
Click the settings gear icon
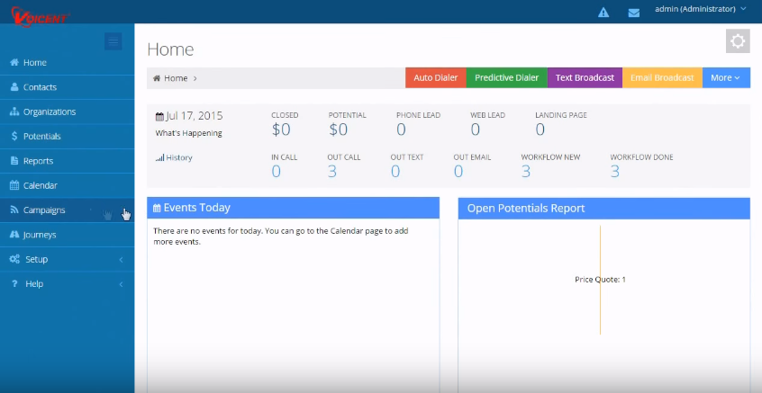pos(738,41)
